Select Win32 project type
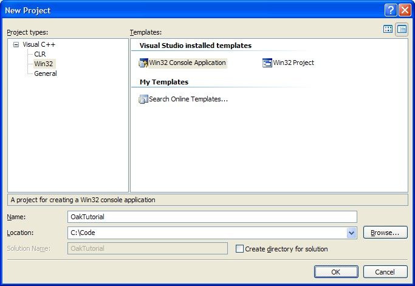This screenshot has height=286, width=415. click(x=44, y=64)
